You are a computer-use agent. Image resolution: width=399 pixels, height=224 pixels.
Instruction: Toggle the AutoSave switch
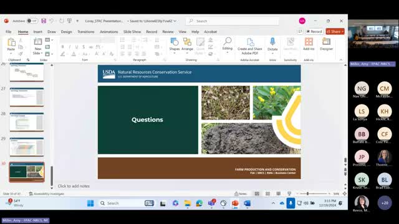pyautogui.click(x=32, y=21)
